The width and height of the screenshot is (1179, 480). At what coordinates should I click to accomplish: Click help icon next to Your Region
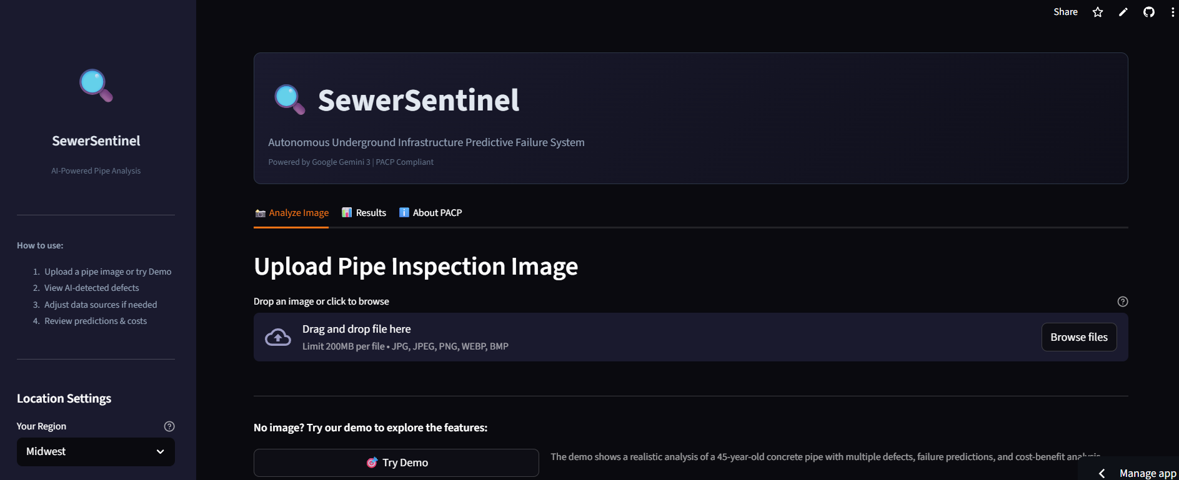pyautogui.click(x=169, y=426)
